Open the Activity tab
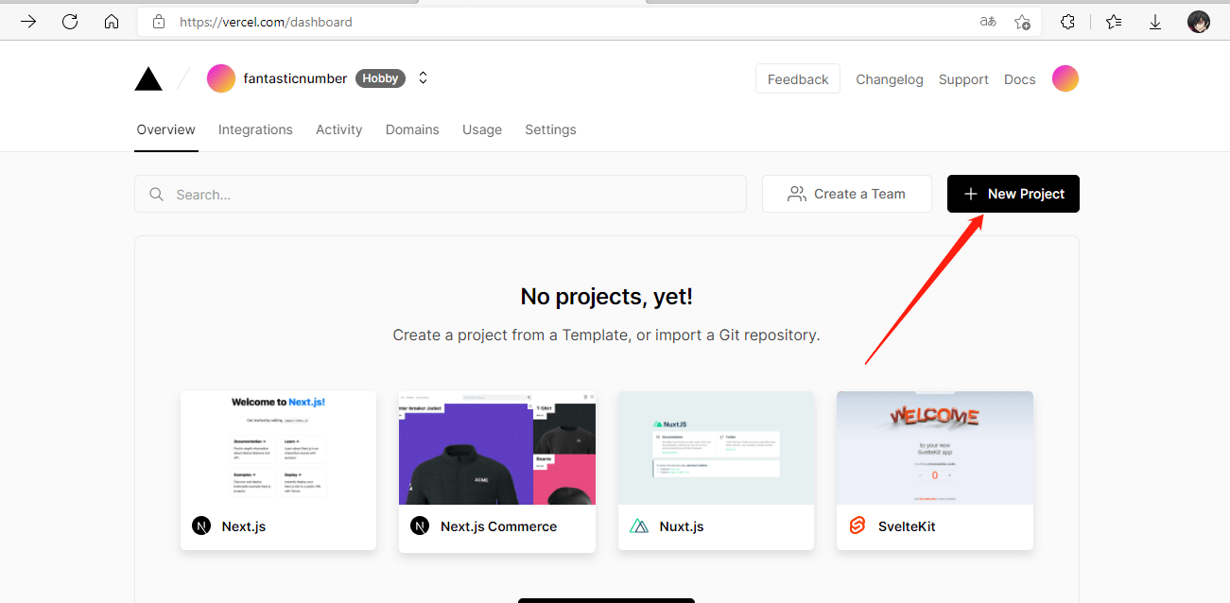 coord(338,129)
